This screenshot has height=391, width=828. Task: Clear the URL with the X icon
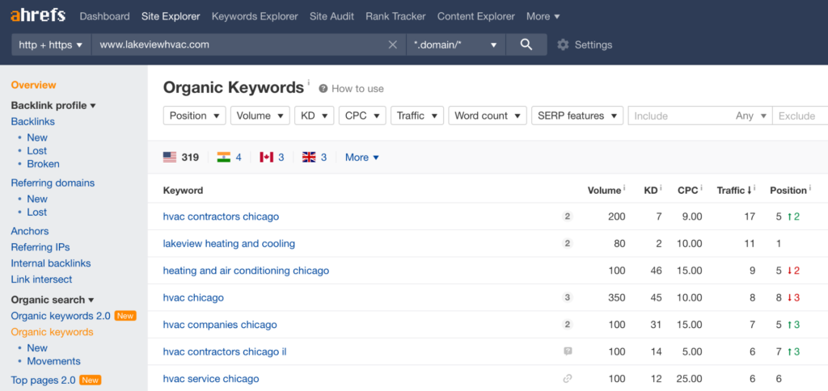392,45
